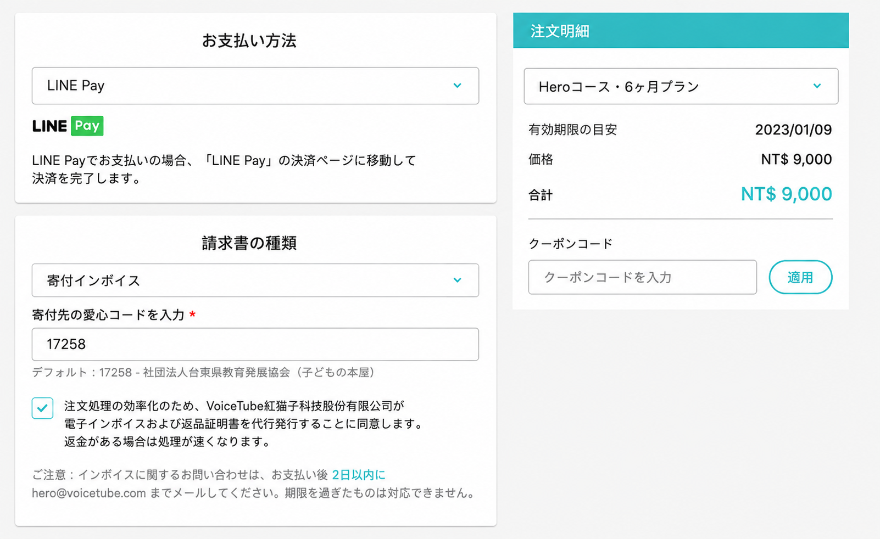Open the Heroコース・6ヶ月プラン plan dropdown

pyautogui.click(x=681, y=86)
